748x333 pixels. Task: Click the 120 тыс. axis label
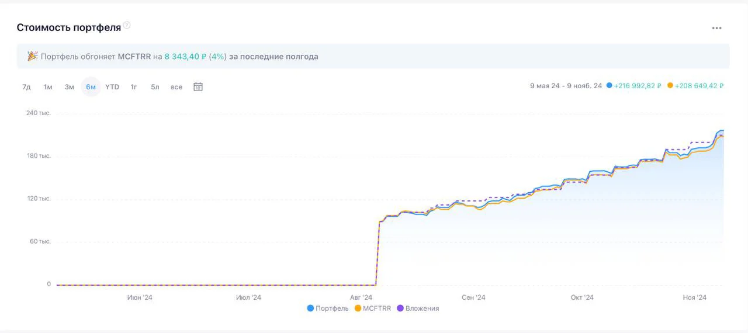click(39, 199)
